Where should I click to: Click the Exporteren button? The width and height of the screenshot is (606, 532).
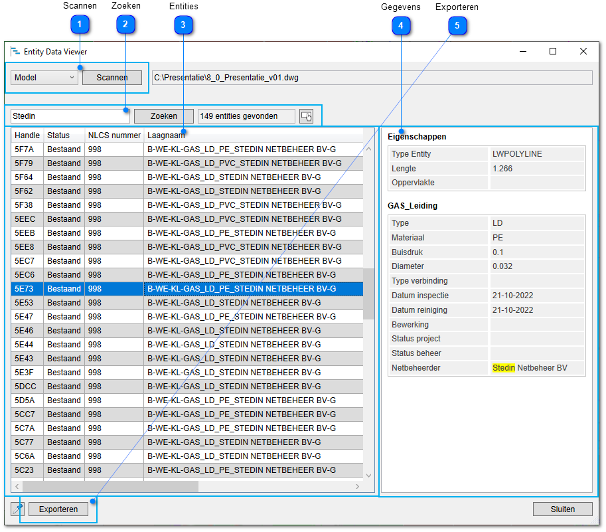58,509
